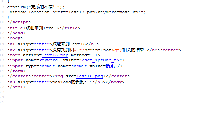Click the h1 align=center heading line
This screenshot has width=218, height=129.
tap(53, 44)
